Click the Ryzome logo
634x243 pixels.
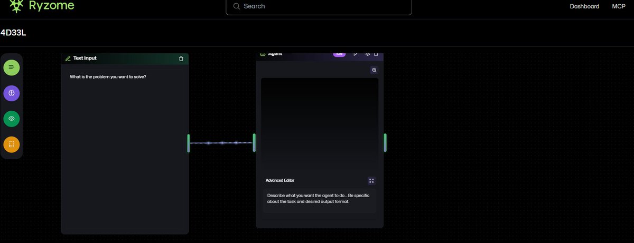coord(42,6)
